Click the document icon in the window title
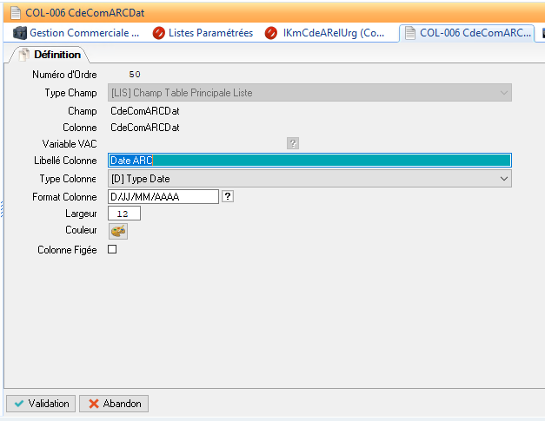Image resolution: width=545 pixels, height=421 pixels. point(15,13)
